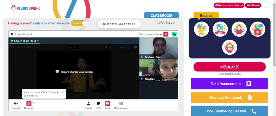Click the Stop screen share icon
Image resolution: width=276 pixels, height=116 pixels.
[108, 104]
